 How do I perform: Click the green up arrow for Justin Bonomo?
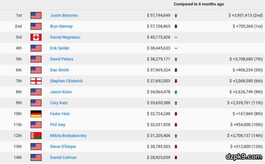[176, 15]
